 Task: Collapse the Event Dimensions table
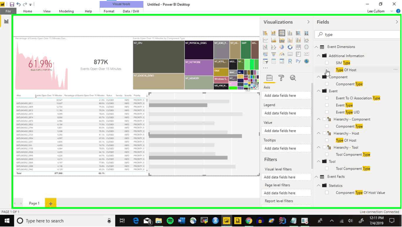(317, 47)
